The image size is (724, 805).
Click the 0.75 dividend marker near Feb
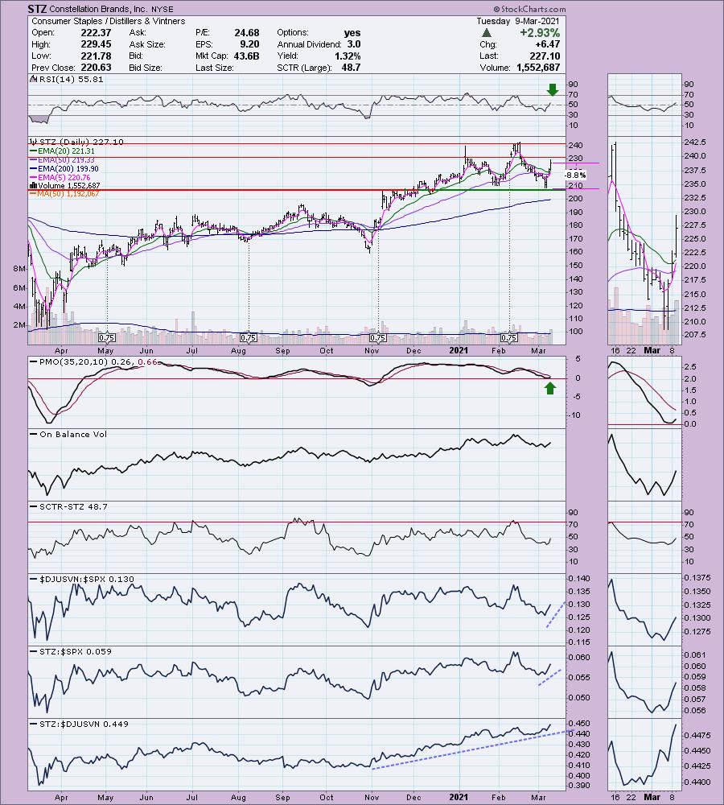tap(509, 338)
